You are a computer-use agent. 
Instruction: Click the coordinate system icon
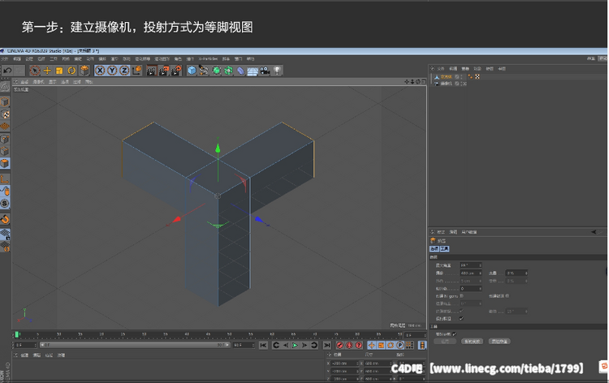coord(136,71)
